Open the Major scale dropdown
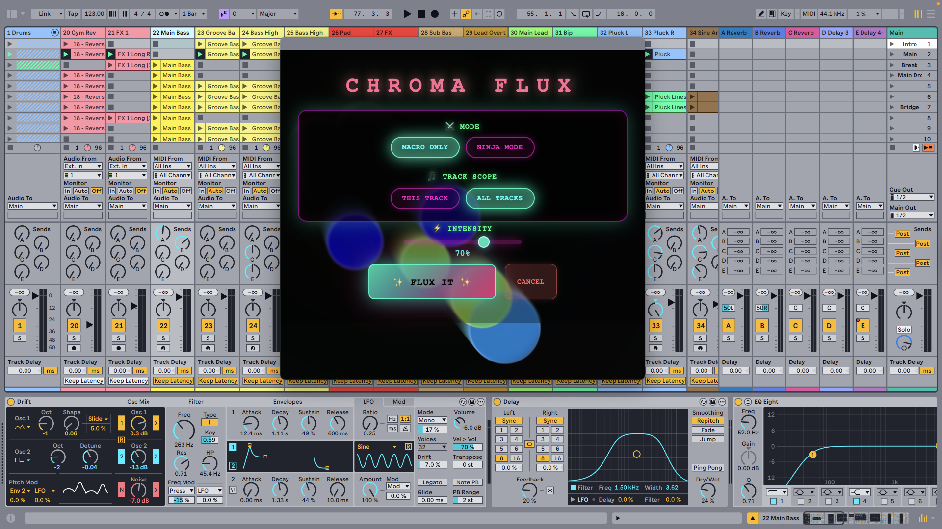The height and width of the screenshot is (529, 942). [x=278, y=14]
